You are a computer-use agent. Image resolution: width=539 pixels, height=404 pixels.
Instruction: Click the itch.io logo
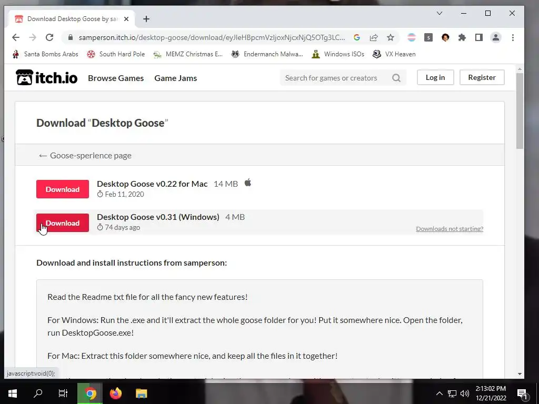point(46,78)
